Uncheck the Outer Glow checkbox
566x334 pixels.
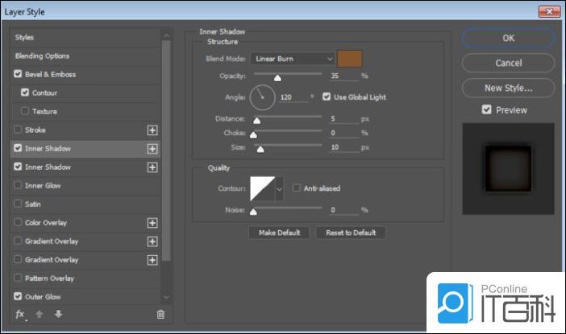(x=18, y=296)
